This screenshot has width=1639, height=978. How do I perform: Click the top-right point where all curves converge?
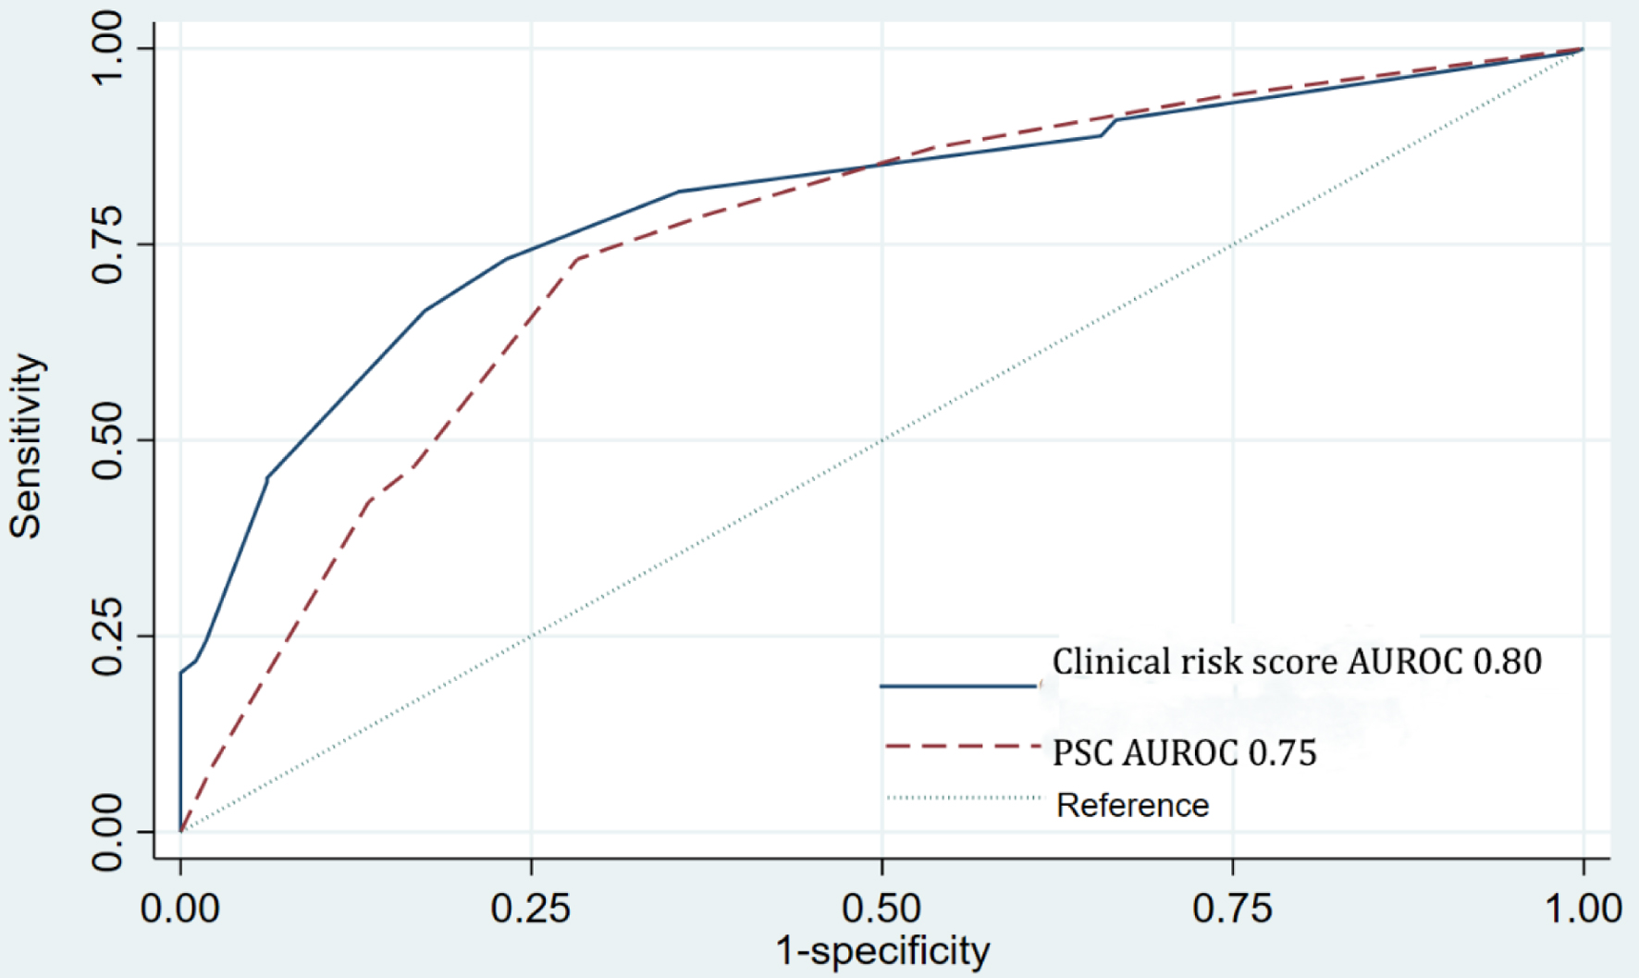click(1583, 49)
